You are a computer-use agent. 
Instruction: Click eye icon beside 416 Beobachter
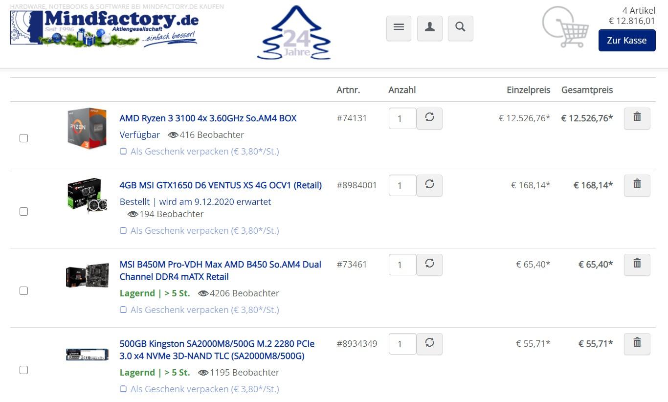pyautogui.click(x=173, y=135)
